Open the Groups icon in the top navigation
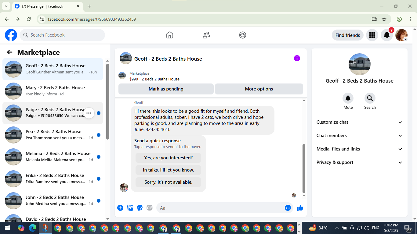The height and width of the screenshot is (234, 417). [x=243, y=35]
